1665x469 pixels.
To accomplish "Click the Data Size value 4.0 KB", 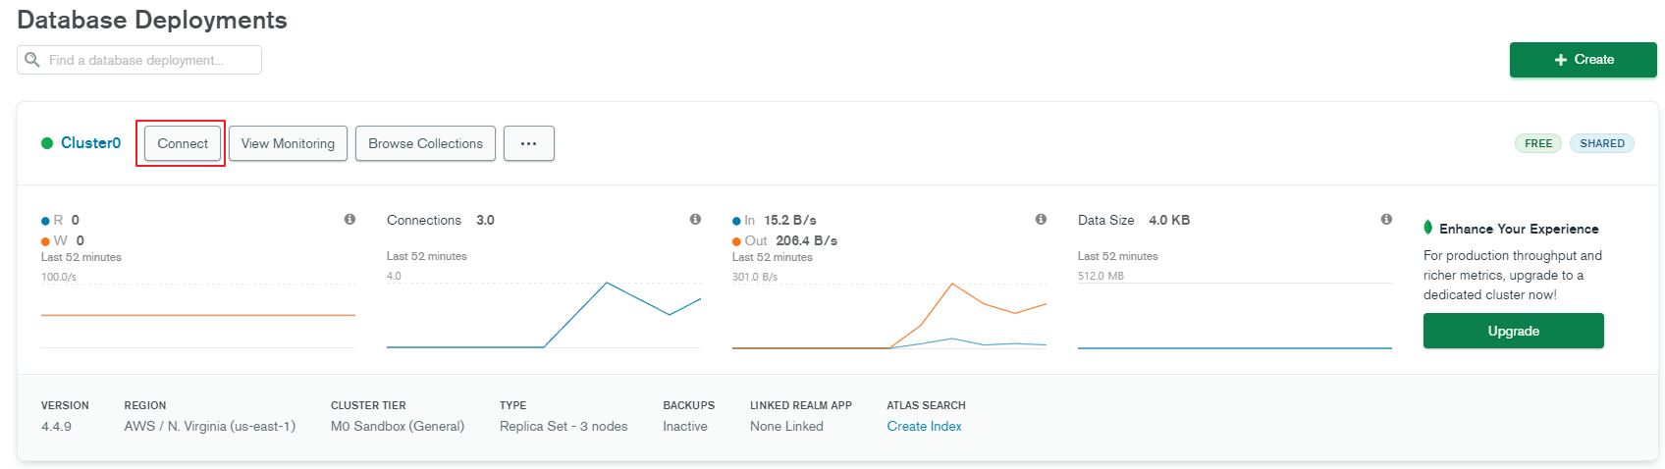I will pos(1169,220).
